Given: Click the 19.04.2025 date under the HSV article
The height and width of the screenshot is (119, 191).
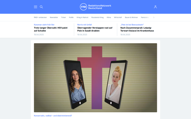Looking at the screenshot, I should tap(39, 35).
